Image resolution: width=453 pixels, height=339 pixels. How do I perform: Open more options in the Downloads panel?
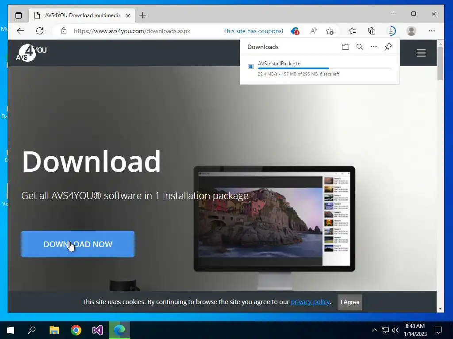pos(373,46)
